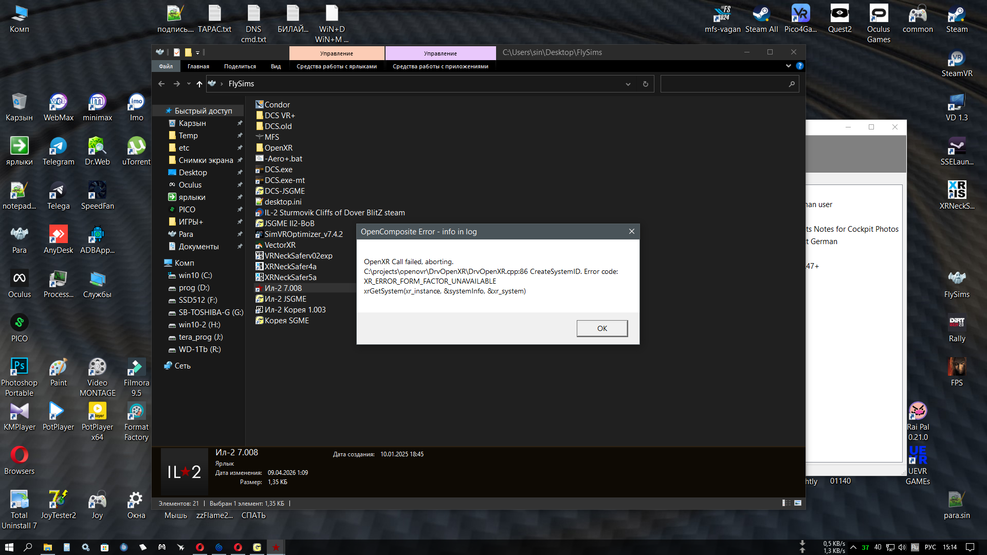The height and width of the screenshot is (555, 987).
Task: Select DCS.exe-mt shortcut
Action: coord(280,180)
